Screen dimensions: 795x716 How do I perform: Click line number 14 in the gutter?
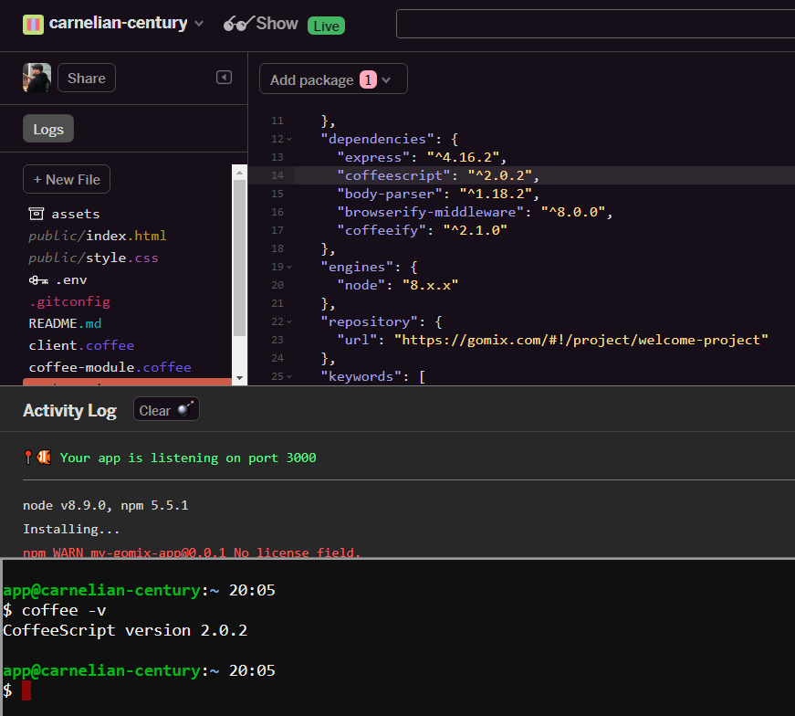click(x=277, y=175)
